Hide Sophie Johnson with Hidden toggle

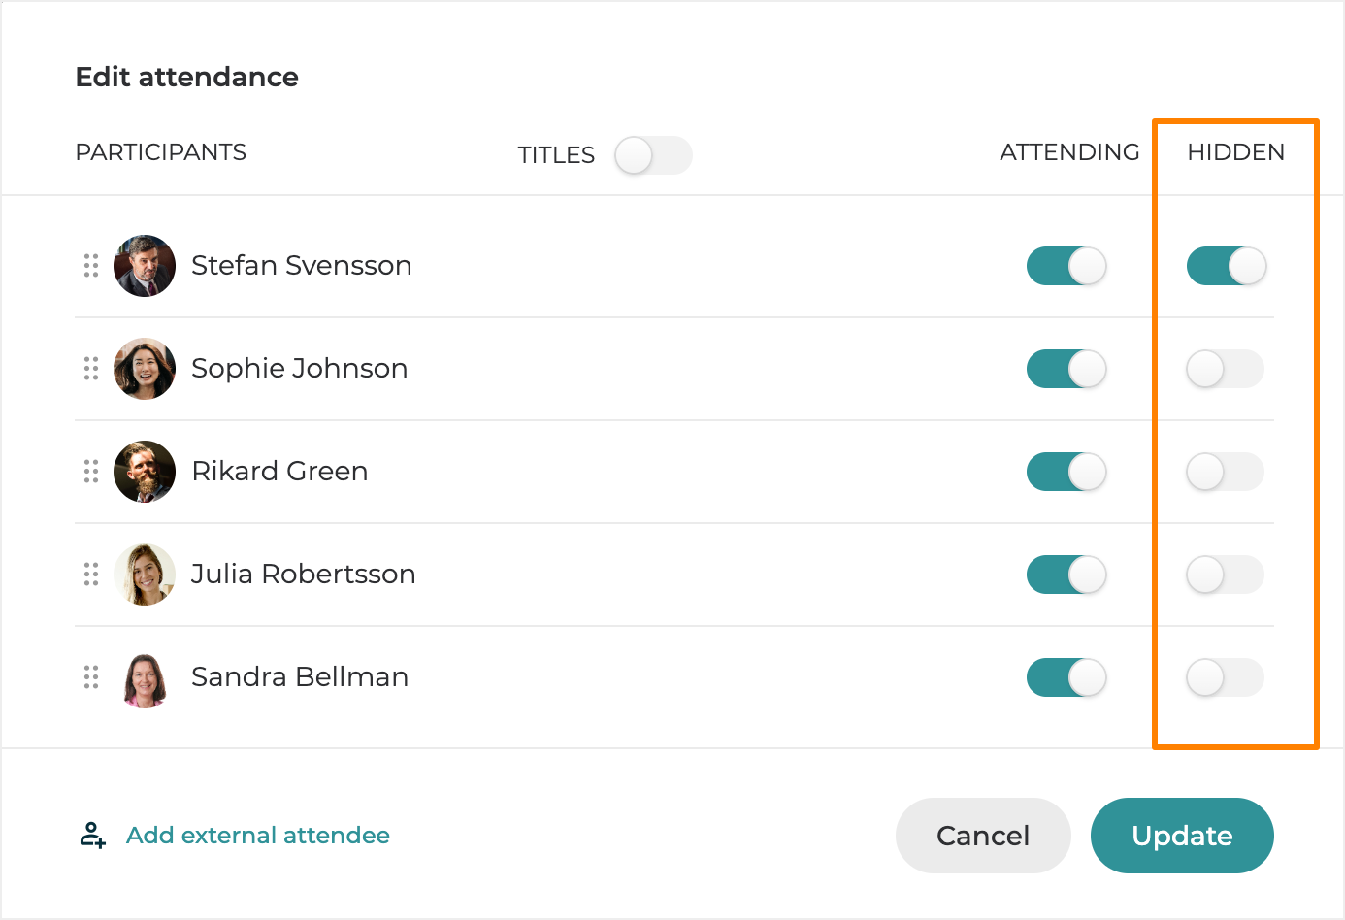(1225, 369)
